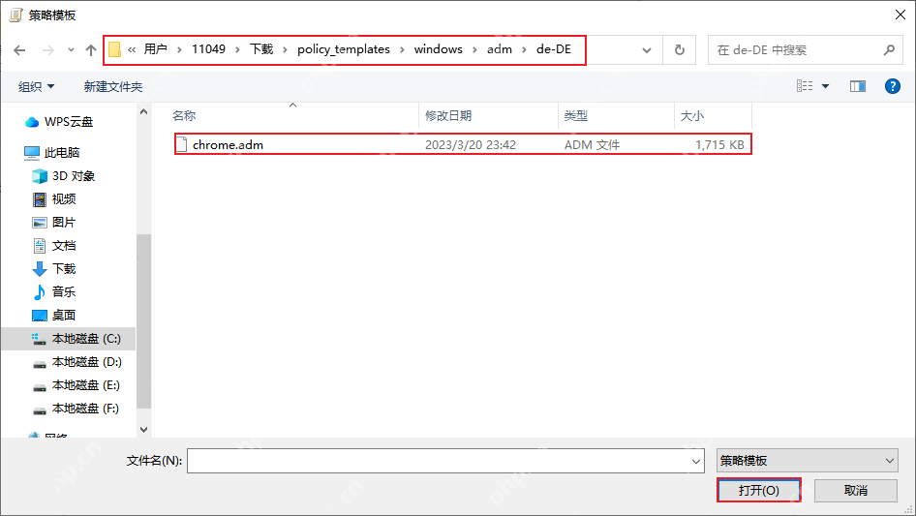
Task: Change the view layout icon
Action: (x=805, y=86)
